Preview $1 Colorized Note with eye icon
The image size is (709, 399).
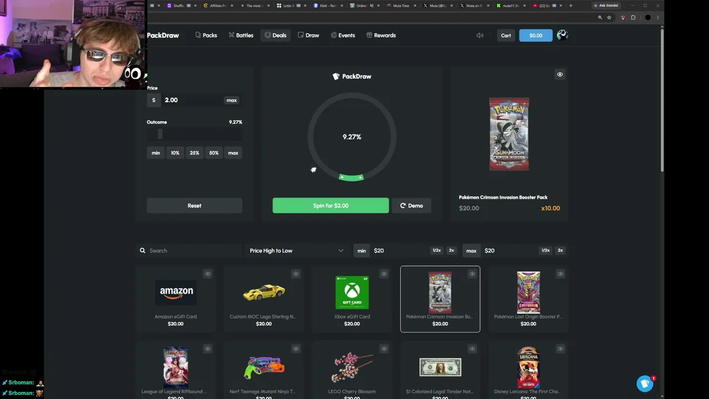pos(472,349)
